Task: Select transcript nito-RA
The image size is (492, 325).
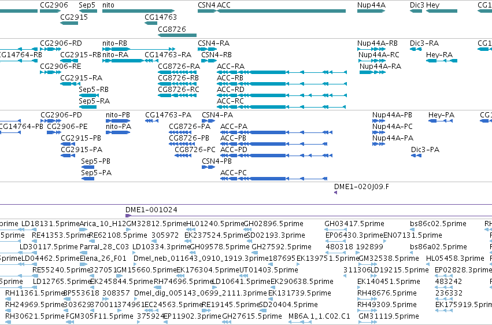Action: tap(115, 54)
